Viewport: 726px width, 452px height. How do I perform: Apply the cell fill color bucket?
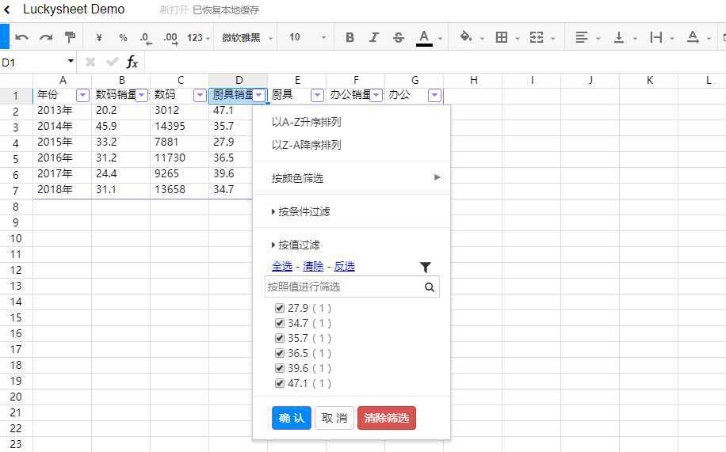click(x=465, y=36)
